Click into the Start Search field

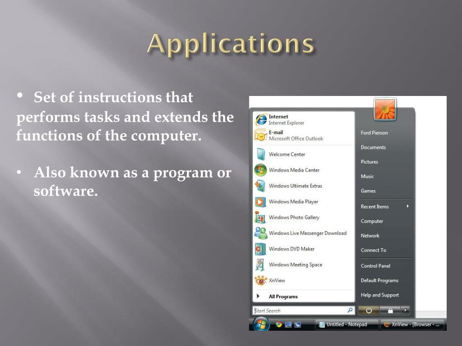[x=303, y=310]
